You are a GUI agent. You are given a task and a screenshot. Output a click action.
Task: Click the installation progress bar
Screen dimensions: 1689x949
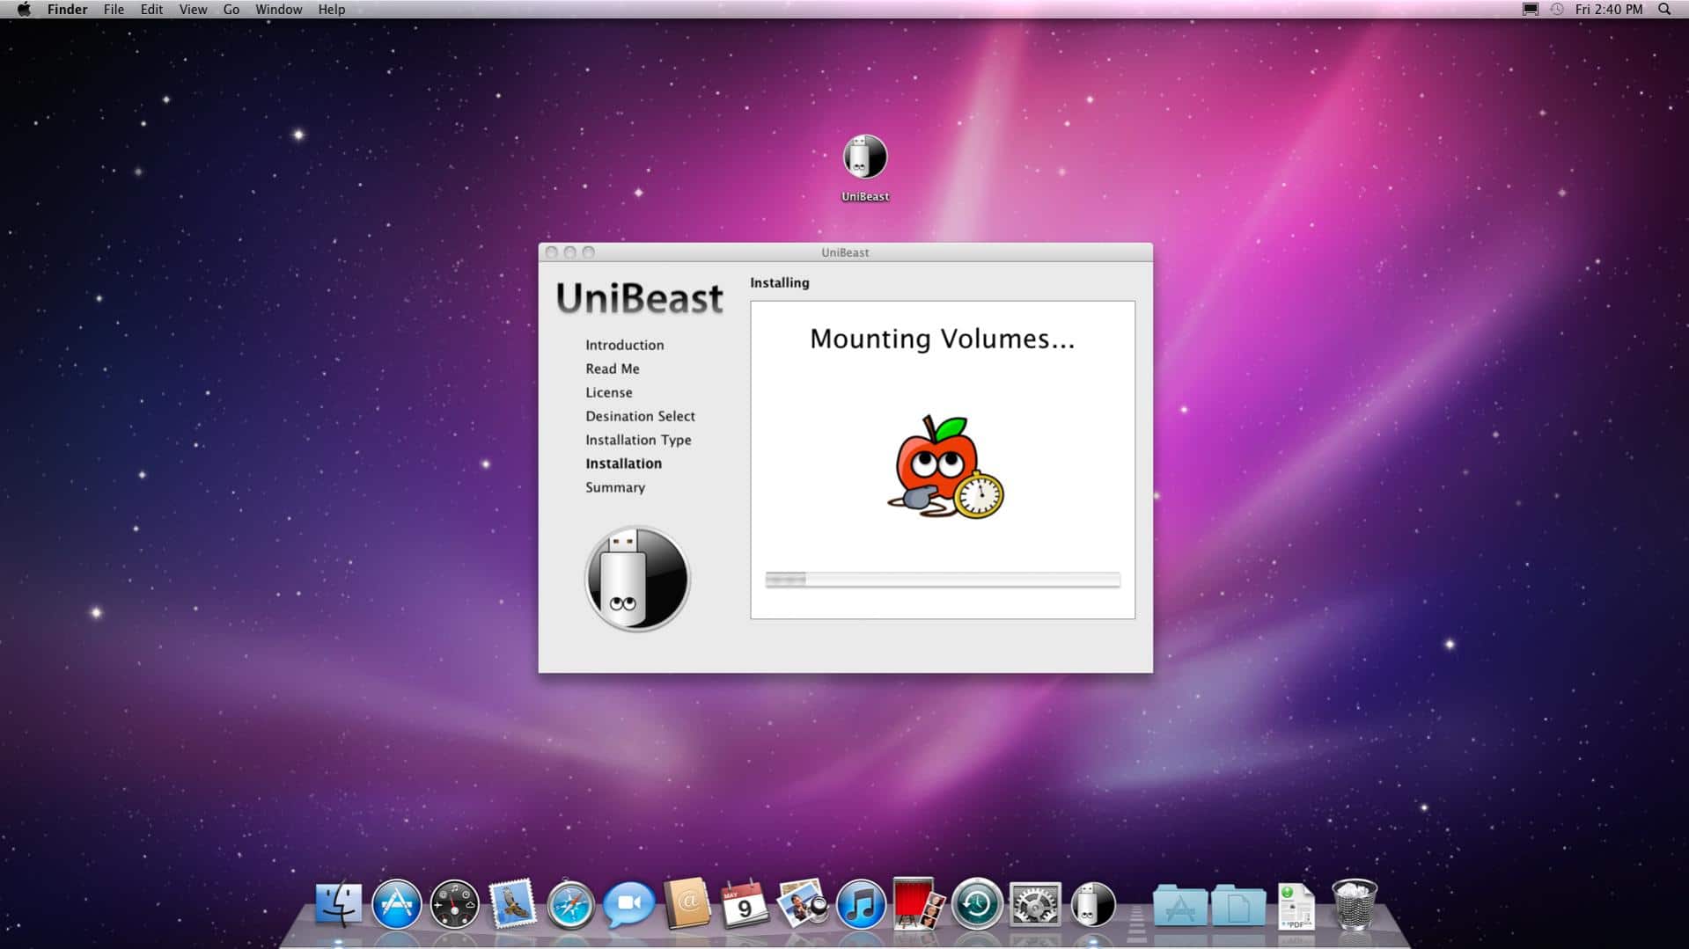click(943, 579)
